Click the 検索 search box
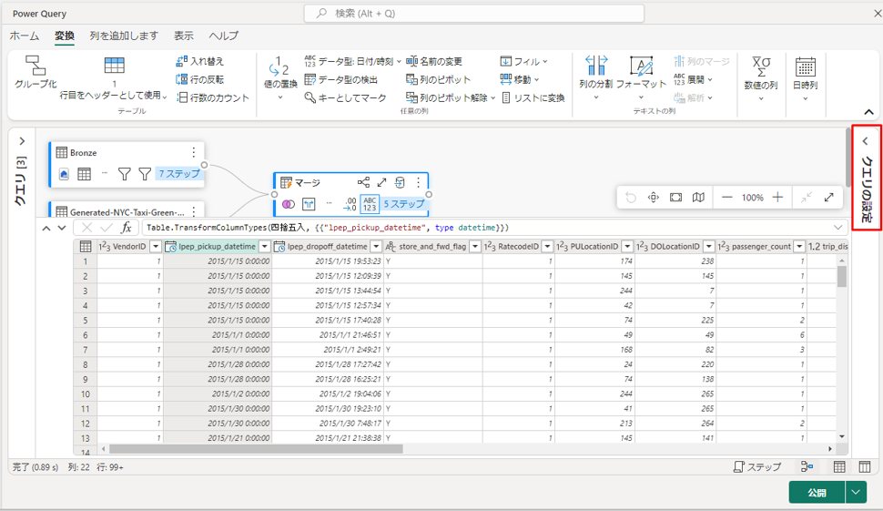 (x=473, y=14)
